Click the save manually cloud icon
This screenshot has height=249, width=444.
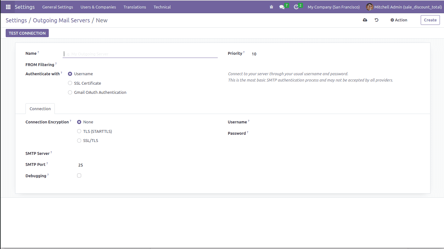(x=365, y=20)
